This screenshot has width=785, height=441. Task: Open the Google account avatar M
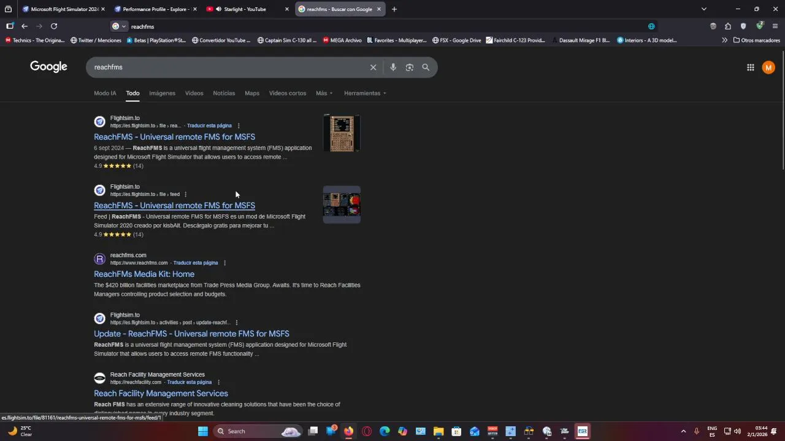point(768,67)
